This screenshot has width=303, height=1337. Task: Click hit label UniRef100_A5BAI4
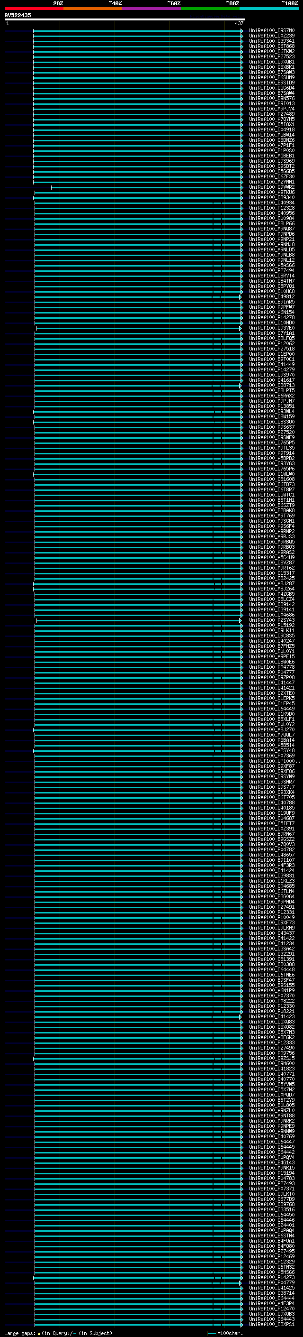click(272, 740)
